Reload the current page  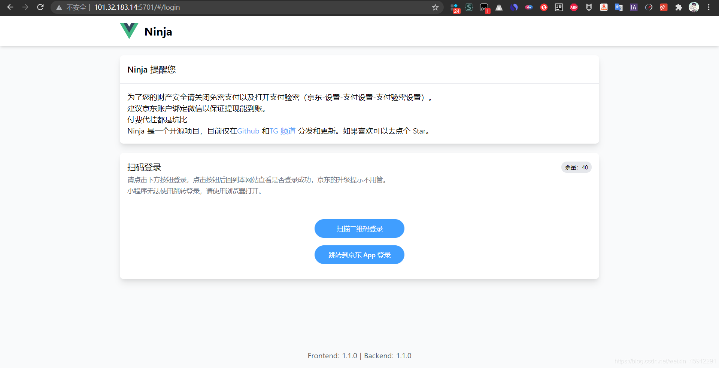pos(40,7)
